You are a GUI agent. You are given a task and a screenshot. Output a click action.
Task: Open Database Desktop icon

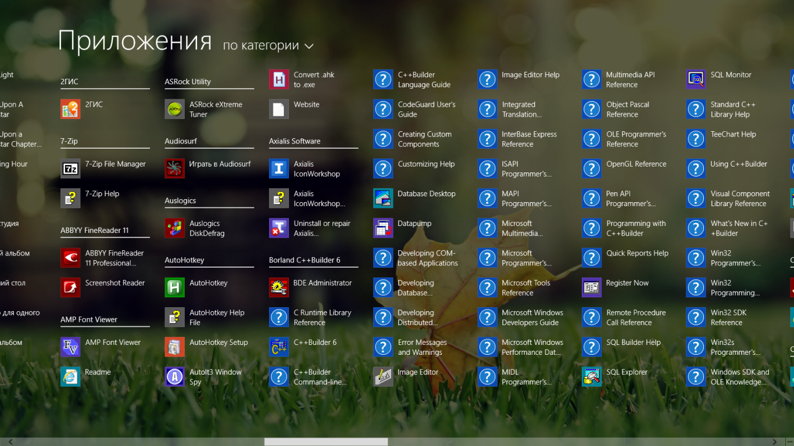click(383, 198)
